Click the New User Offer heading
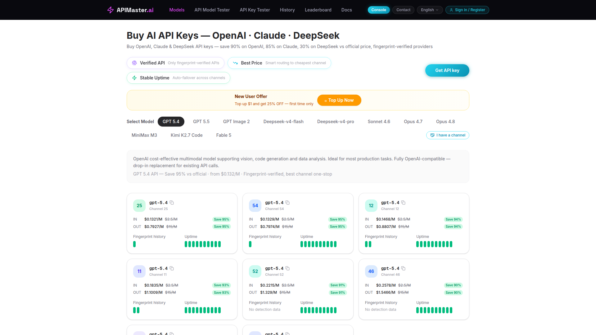 251,96
